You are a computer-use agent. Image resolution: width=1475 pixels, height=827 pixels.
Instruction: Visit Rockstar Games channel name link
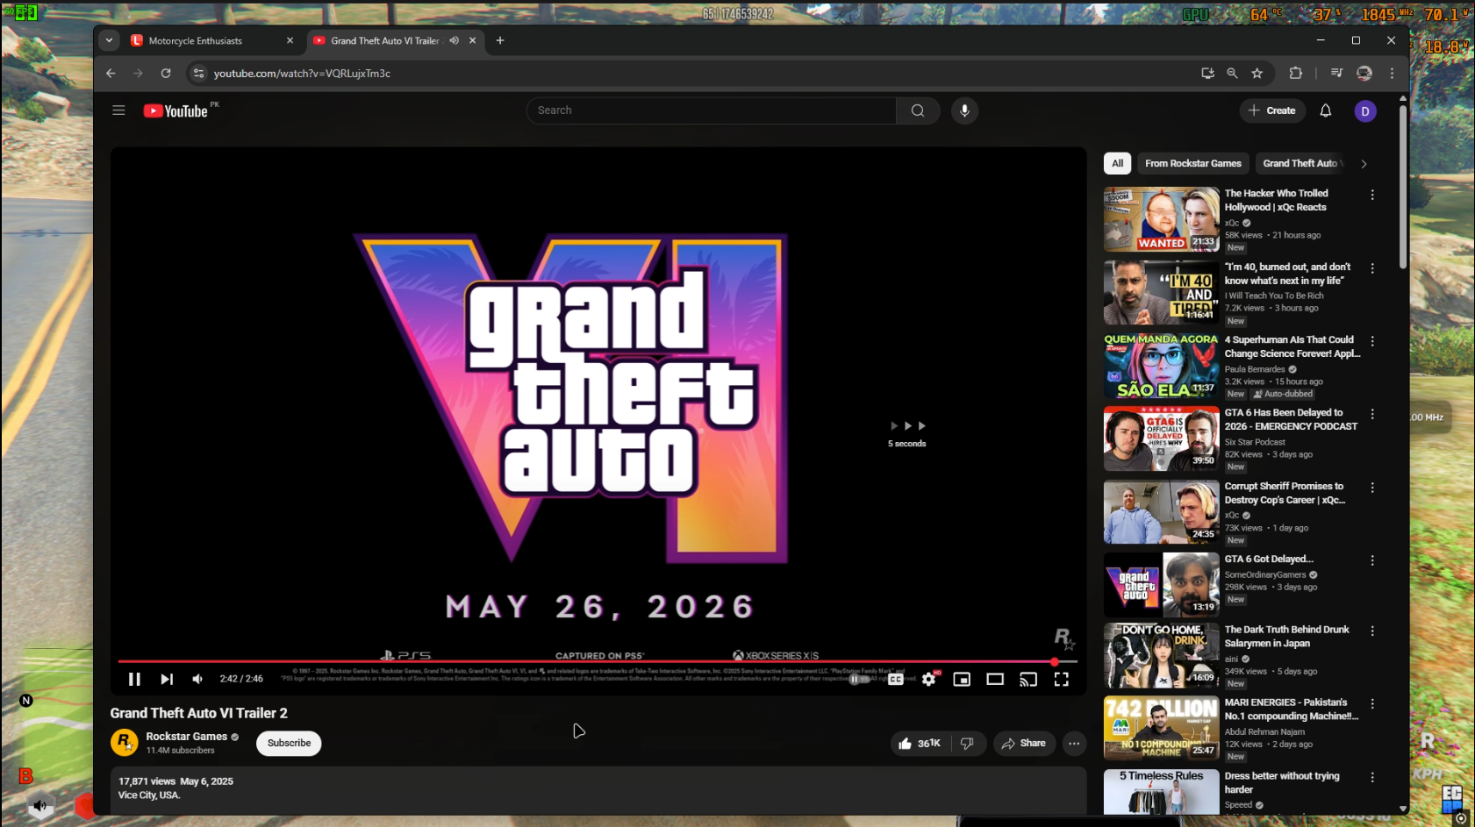point(187,737)
